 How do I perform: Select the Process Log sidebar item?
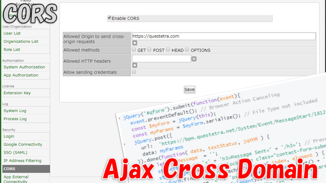[x=15, y=119]
